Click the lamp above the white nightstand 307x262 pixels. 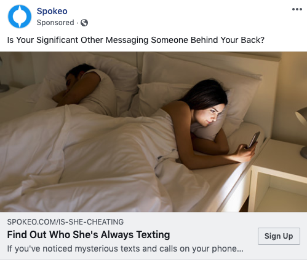click(302, 132)
